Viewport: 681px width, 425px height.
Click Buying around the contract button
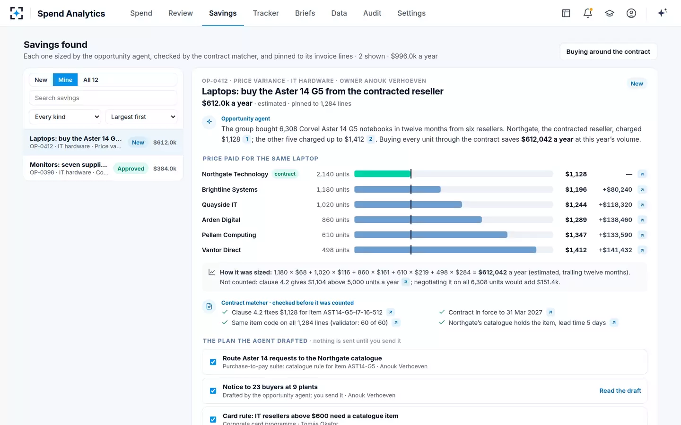click(608, 51)
